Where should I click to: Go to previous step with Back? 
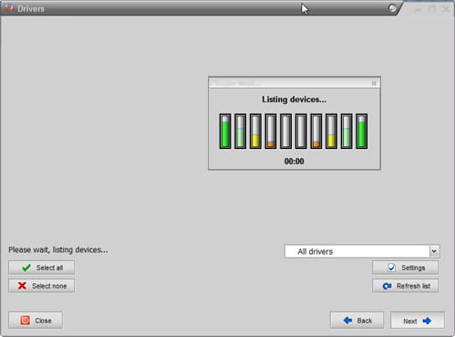point(357,321)
